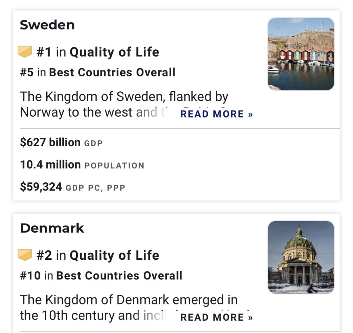This screenshot has height=333, width=353.
Task: Click the gold badge icon beside Denmark's #2 ranking
Action: (x=25, y=255)
